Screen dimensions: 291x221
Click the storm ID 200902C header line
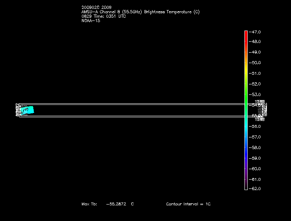click(96, 8)
